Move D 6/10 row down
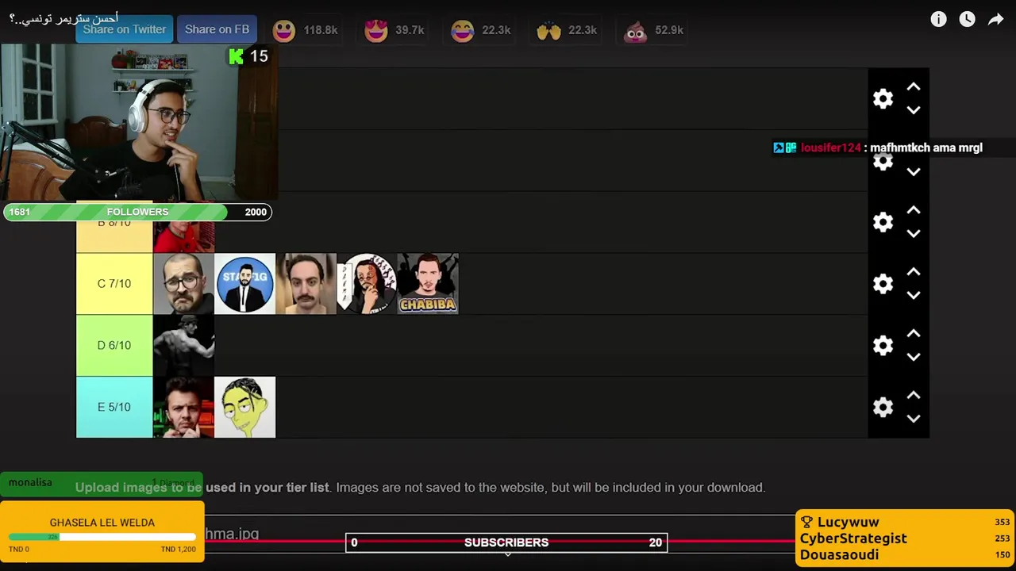 [914, 358]
